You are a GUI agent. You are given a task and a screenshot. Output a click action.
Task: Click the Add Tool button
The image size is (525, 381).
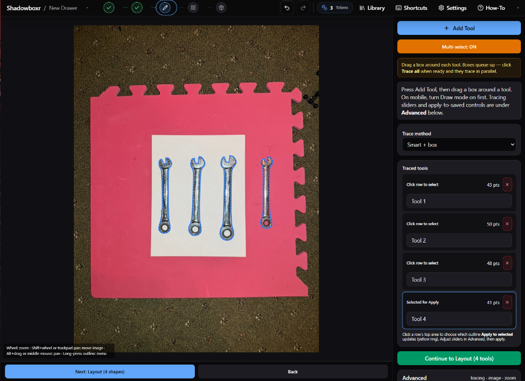coord(459,28)
